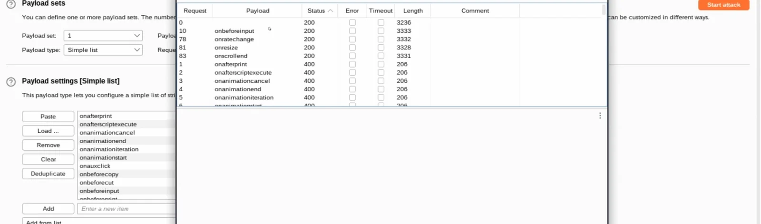Sort by the Length column header
The height and width of the screenshot is (224, 761).
(413, 10)
